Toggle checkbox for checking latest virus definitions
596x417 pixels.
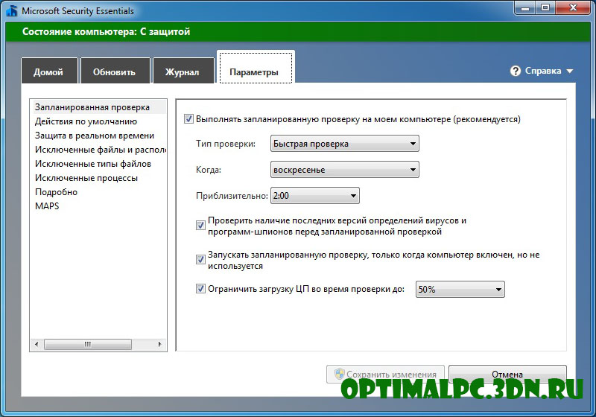pyautogui.click(x=200, y=225)
